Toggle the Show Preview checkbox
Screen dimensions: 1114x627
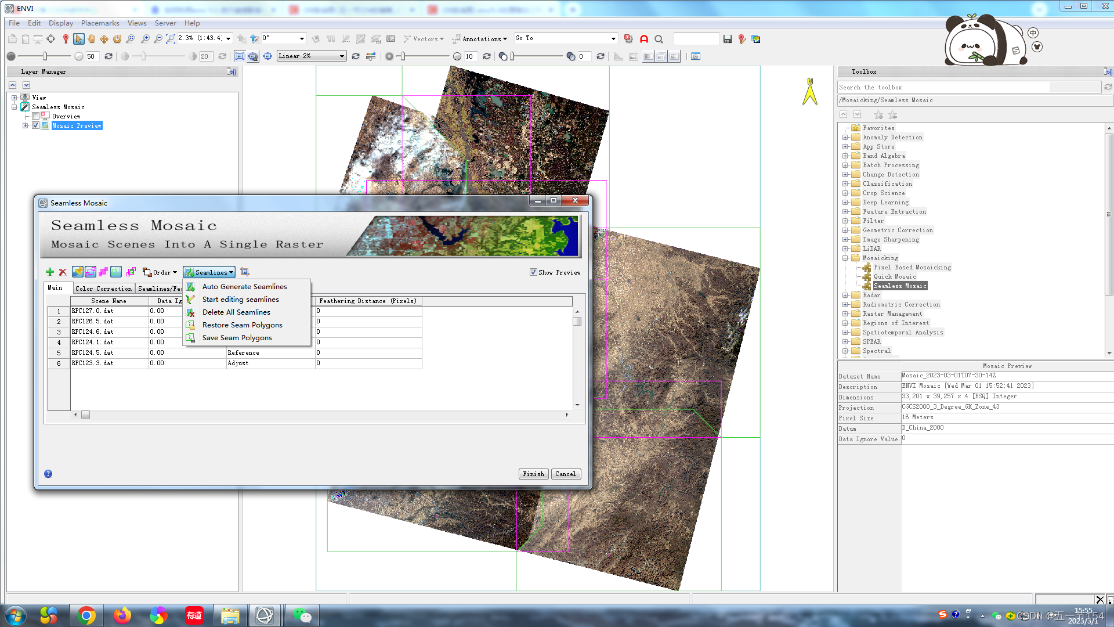[533, 272]
